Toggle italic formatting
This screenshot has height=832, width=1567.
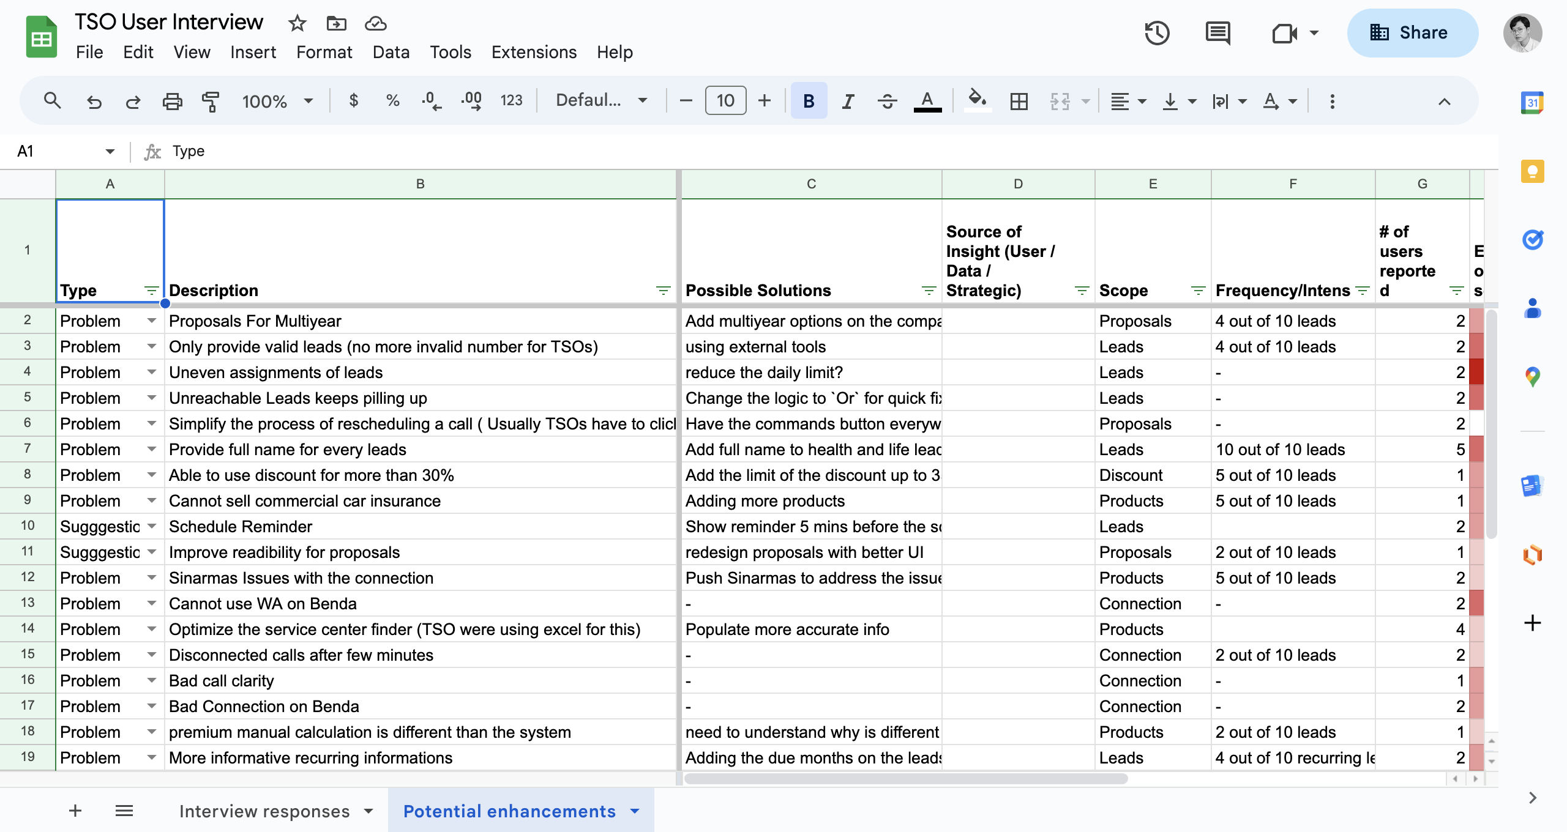pyautogui.click(x=848, y=101)
